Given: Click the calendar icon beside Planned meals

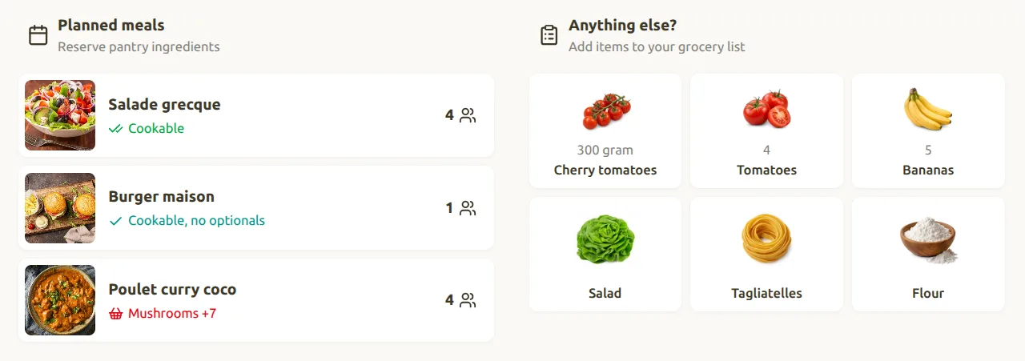Looking at the screenshot, I should [38, 35].
